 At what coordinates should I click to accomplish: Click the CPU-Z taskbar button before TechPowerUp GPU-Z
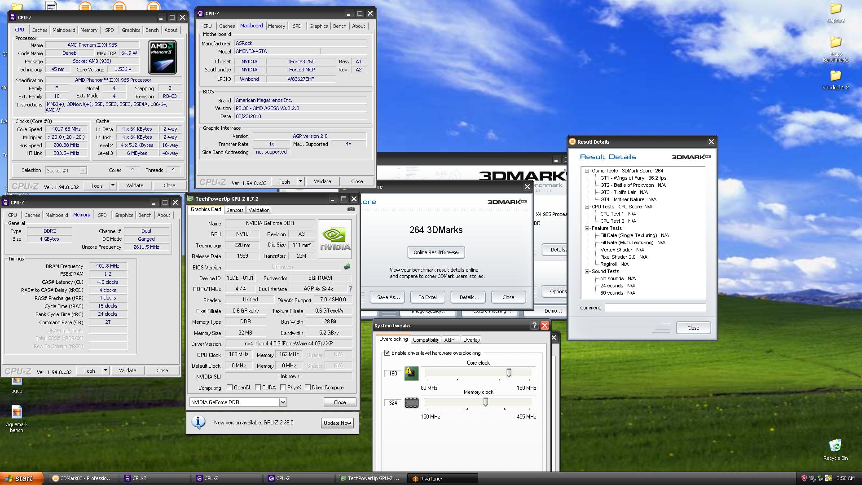coord(299,479)
